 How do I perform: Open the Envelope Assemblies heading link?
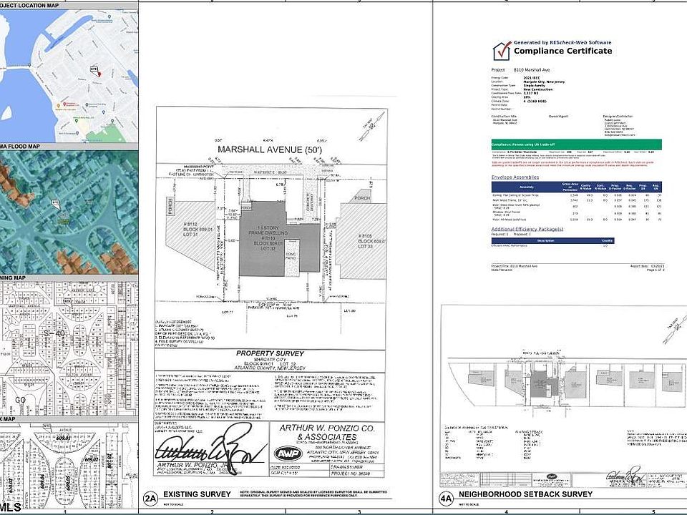[x=515, y=176]
